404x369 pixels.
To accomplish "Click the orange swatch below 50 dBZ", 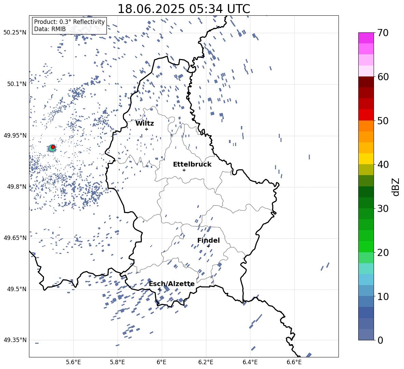I will point(366,126).
